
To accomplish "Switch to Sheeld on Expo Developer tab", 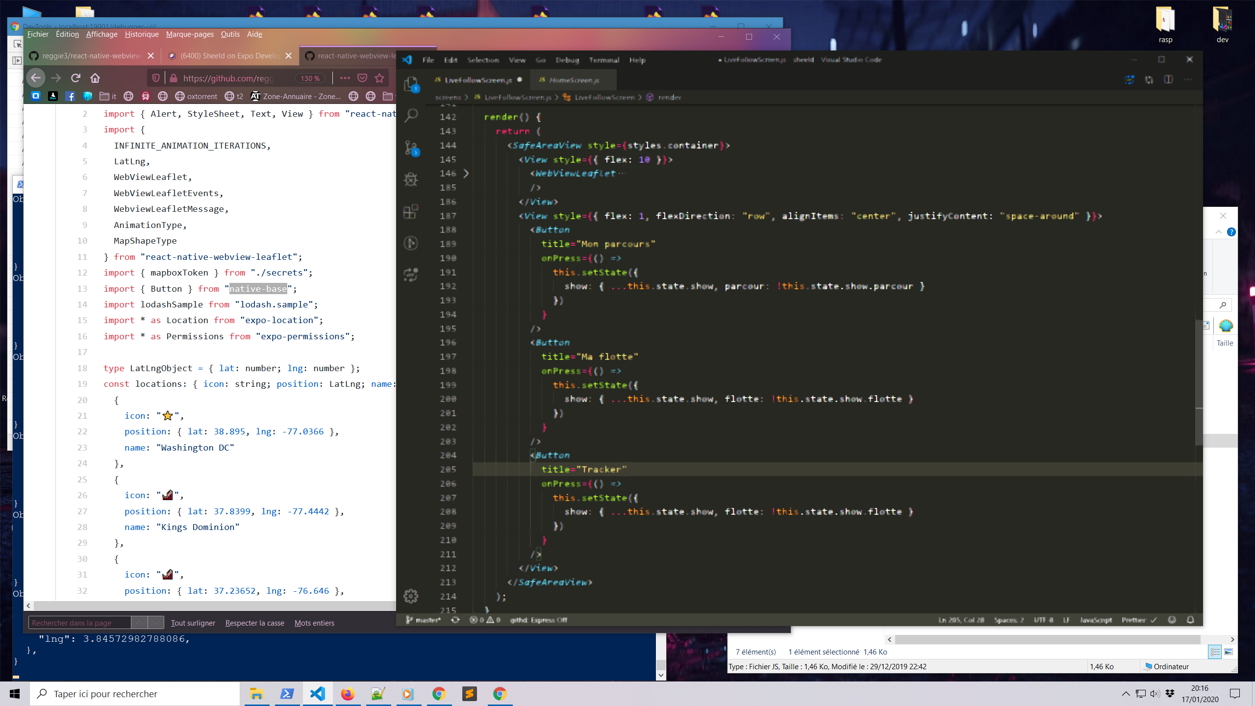I will click(229, 55).
